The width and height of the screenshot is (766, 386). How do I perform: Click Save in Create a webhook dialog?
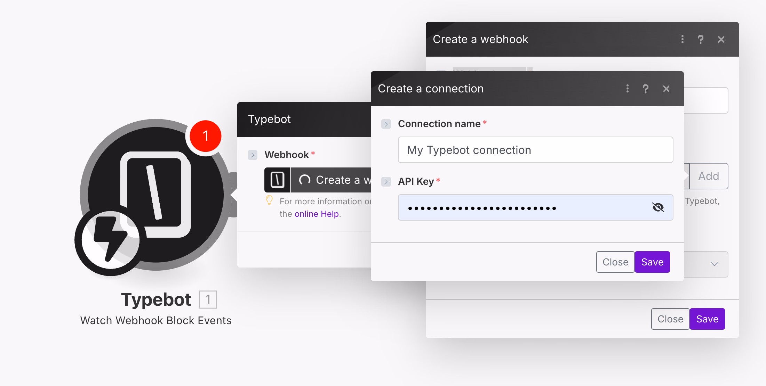click(707, 319)
